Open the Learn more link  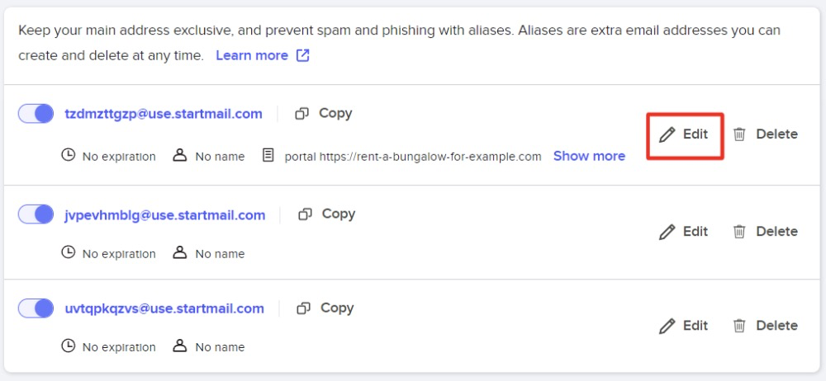click(252, 56)
